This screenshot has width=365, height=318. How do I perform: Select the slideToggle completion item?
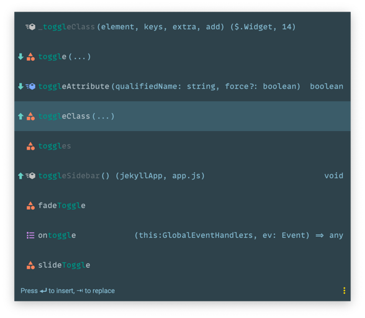[182, 265]
